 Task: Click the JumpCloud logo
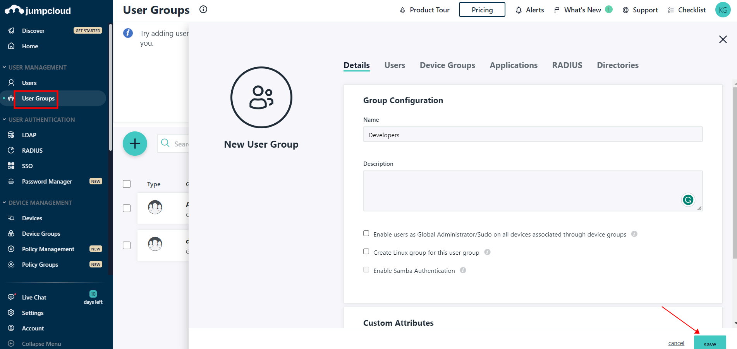[38, 10]
